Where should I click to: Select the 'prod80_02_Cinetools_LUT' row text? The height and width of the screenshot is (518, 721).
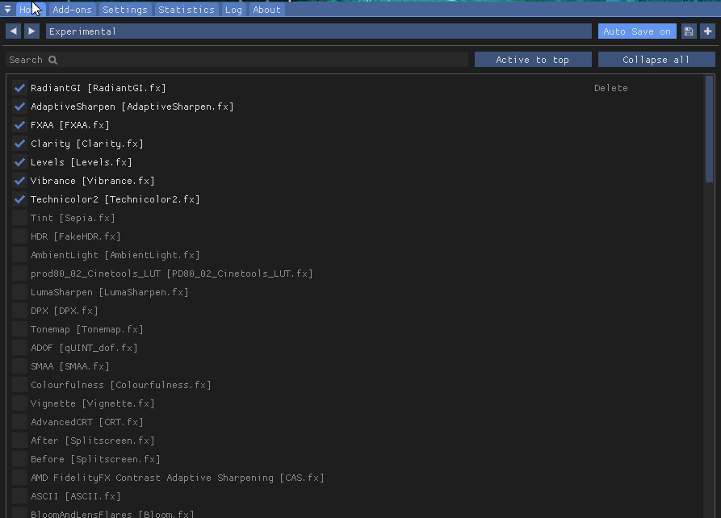(95, 274)
